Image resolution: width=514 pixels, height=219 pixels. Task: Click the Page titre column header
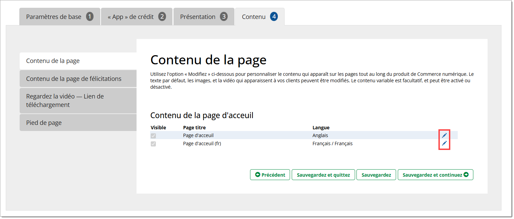coord(194,128)
